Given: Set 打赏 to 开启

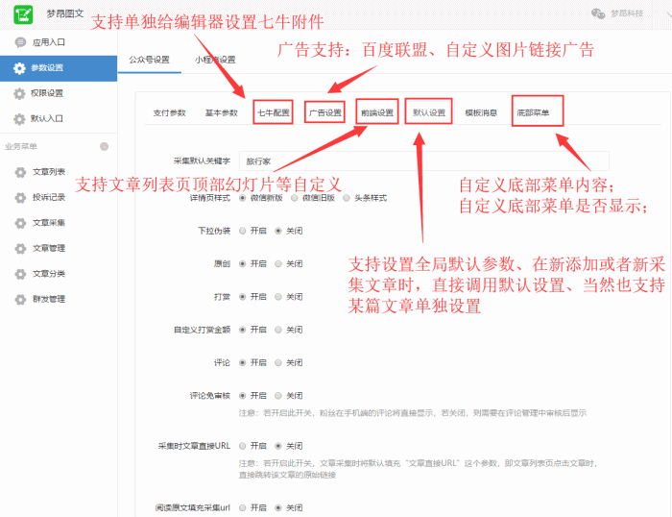Looking at the screenshot, I should tap(243, 297).
